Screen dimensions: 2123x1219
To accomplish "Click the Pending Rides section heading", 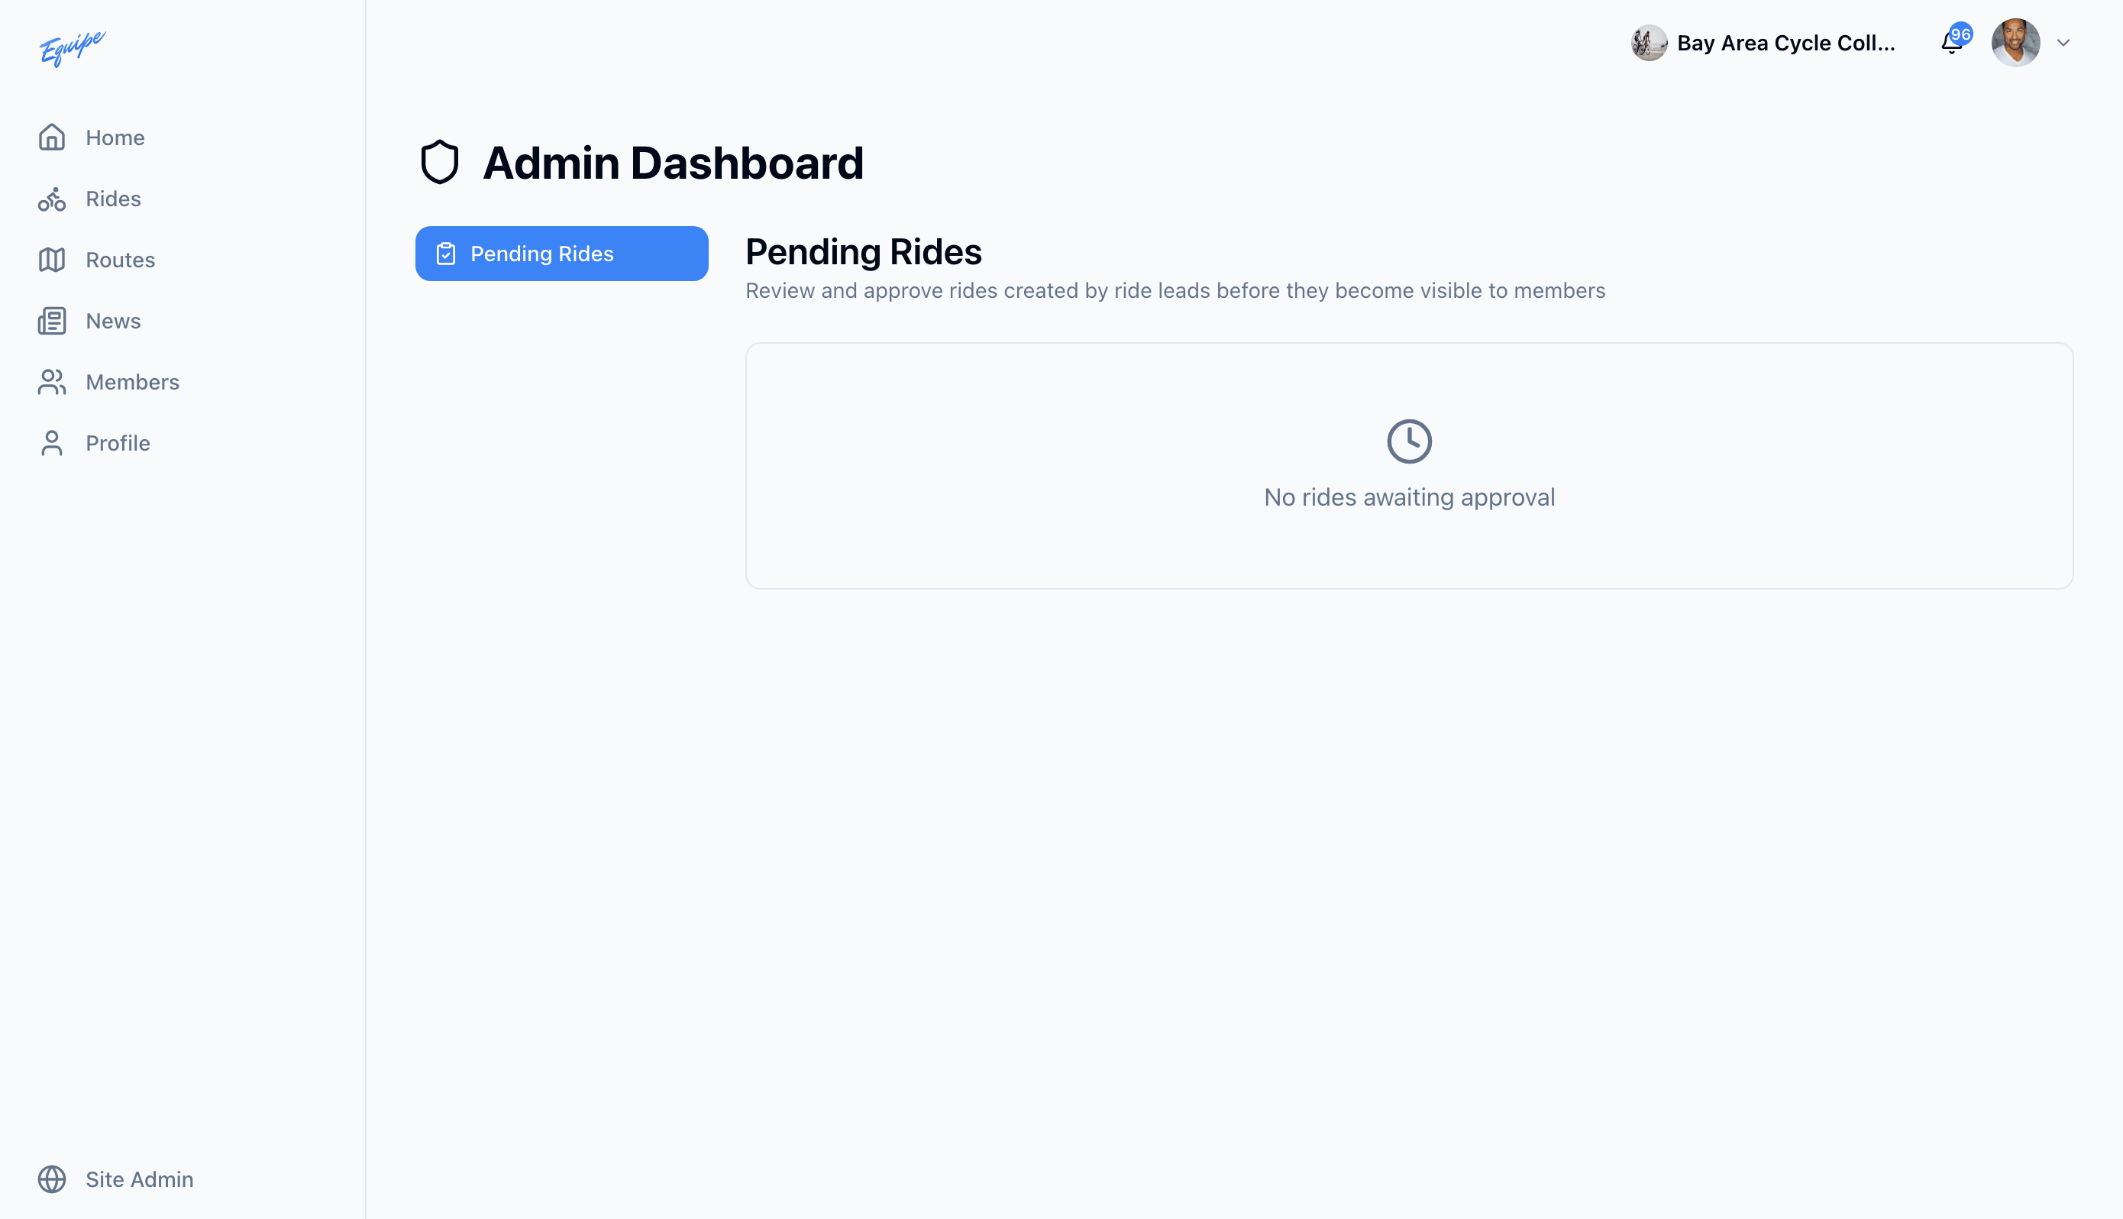I will [864, 252].
